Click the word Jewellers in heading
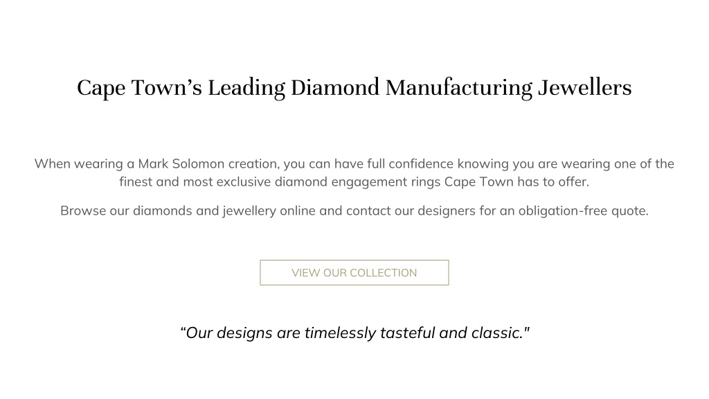Image resolution: width=709 pixels, height=399 pixels. 584,87
